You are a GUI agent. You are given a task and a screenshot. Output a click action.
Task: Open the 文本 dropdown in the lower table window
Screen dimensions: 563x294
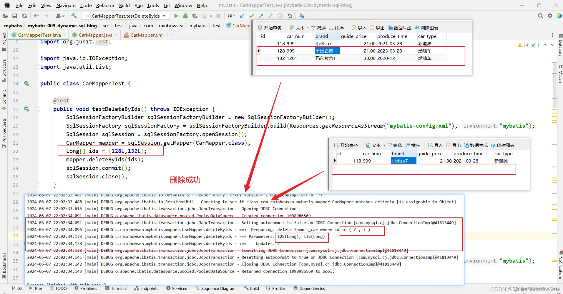(x=376, y=145)
